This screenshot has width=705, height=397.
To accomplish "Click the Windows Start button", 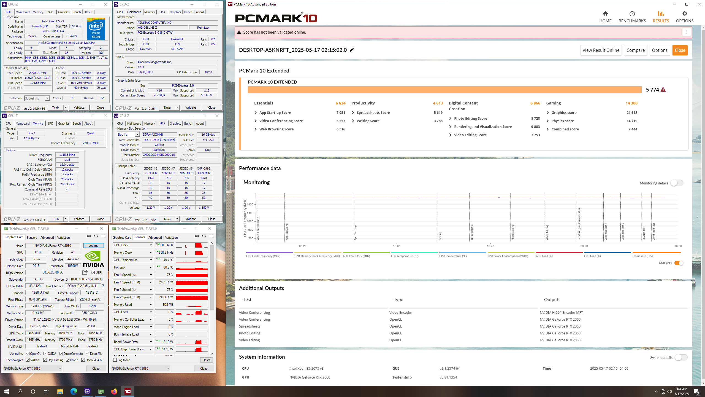I will pyautogui.click(x=7, y=391).
